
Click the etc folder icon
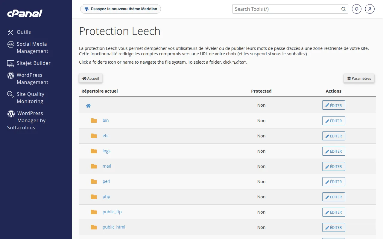(94, 136)
